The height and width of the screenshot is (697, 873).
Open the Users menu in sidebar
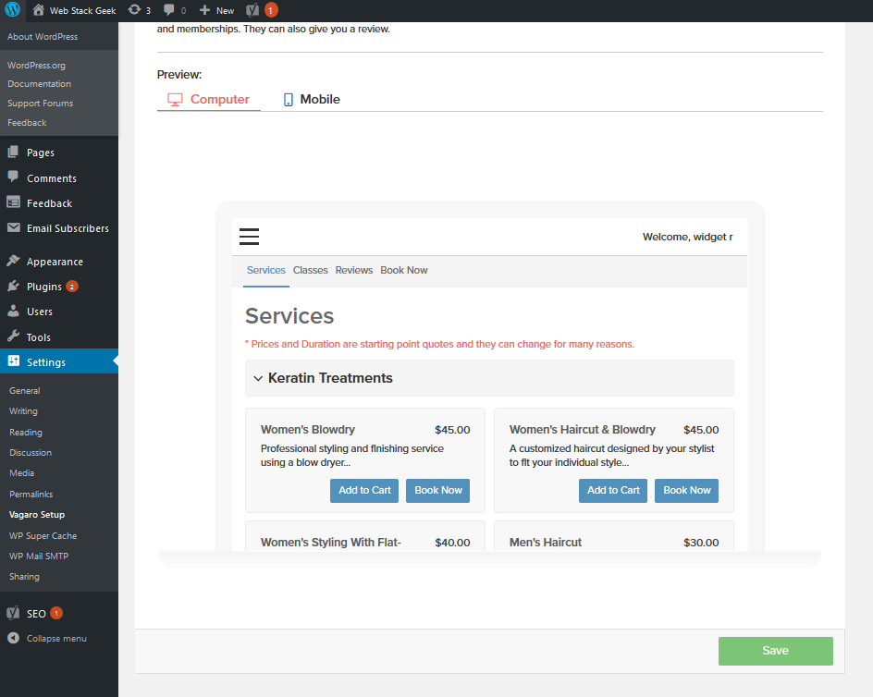tap(40, 312)
